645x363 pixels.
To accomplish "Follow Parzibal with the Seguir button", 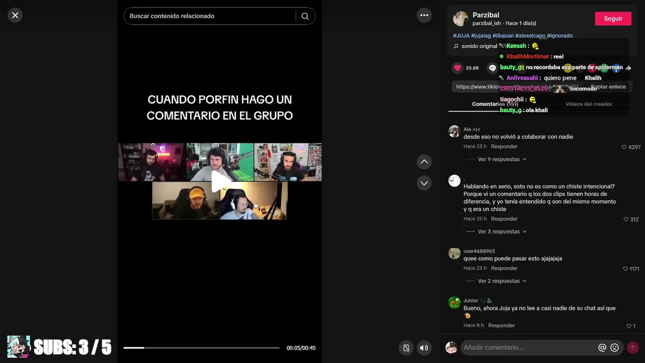I will (613, 19).
